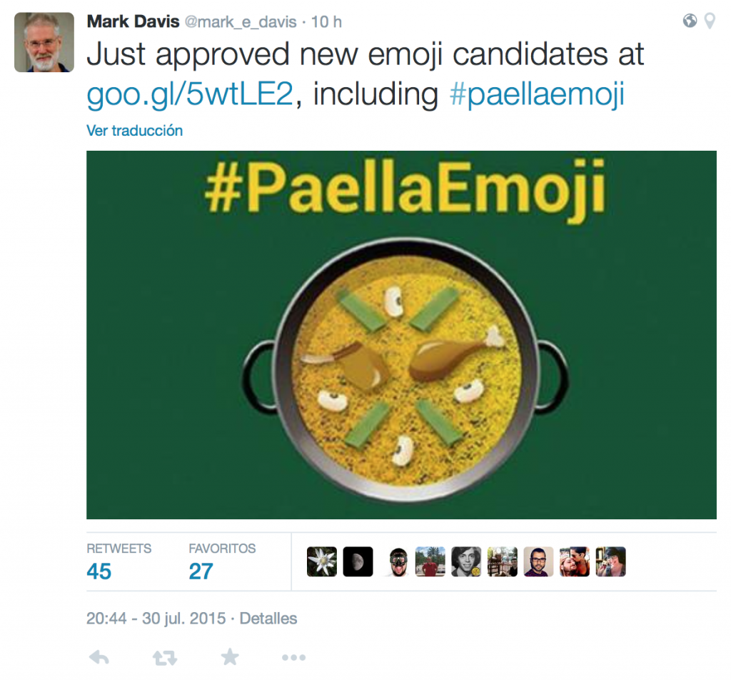
Task: View the 27 favoritos list
Action: [201, 571]
